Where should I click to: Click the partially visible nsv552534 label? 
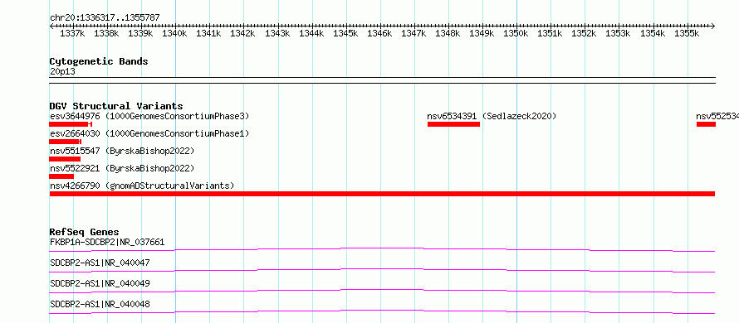click(x=717, y=116)
